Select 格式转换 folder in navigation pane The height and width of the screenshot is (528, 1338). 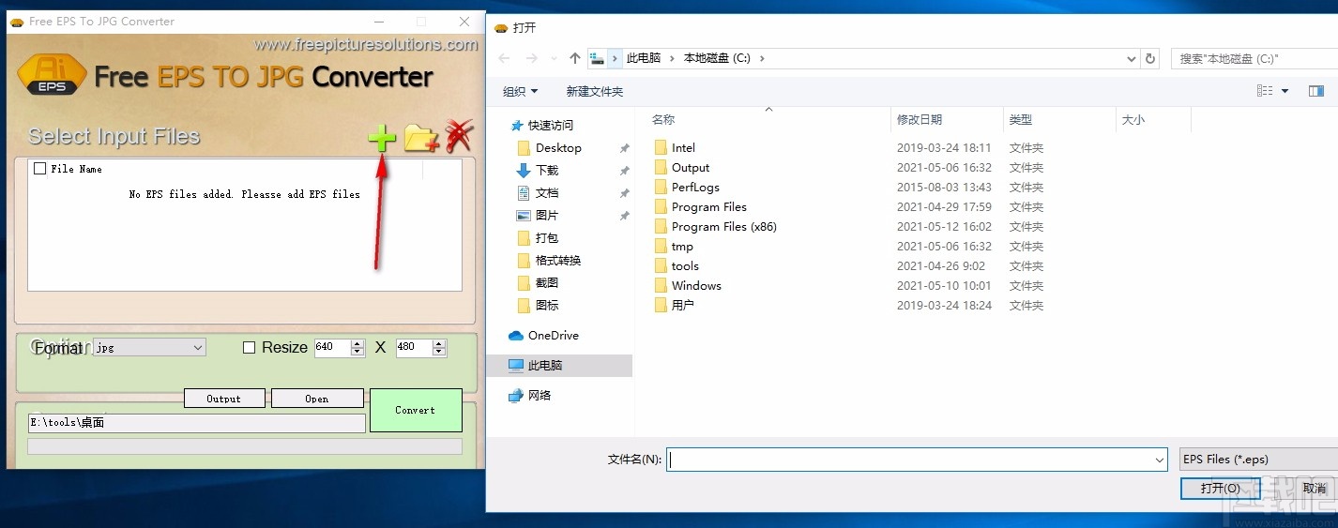click(558, 261)
